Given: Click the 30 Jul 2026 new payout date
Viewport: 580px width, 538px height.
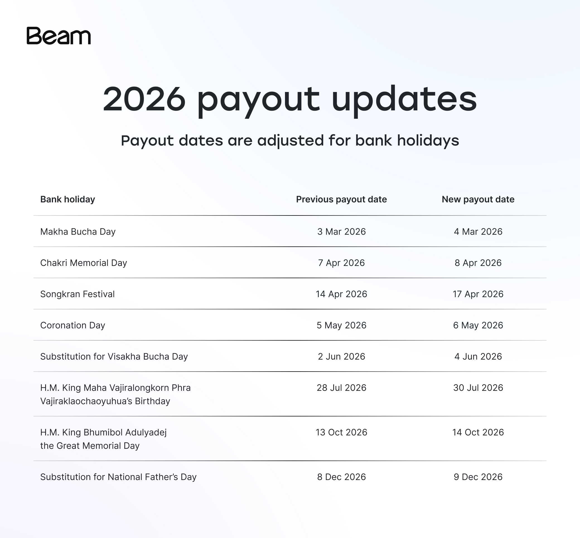Looking at the screenshot, I should click(478, 388).
